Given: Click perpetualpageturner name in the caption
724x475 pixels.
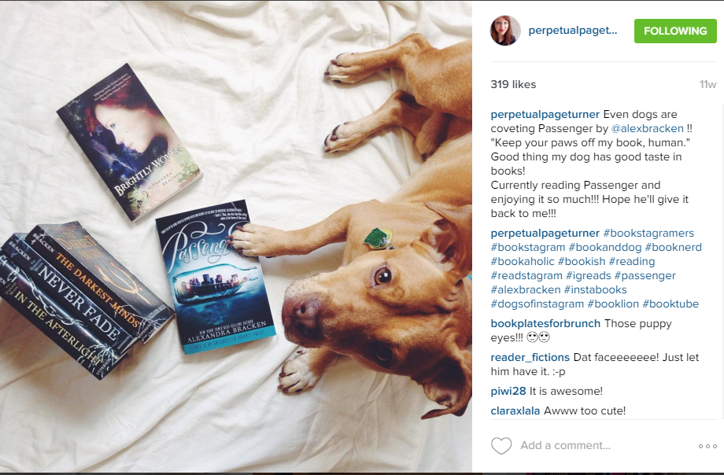Looking at the screenshot, I should (545, 115).
